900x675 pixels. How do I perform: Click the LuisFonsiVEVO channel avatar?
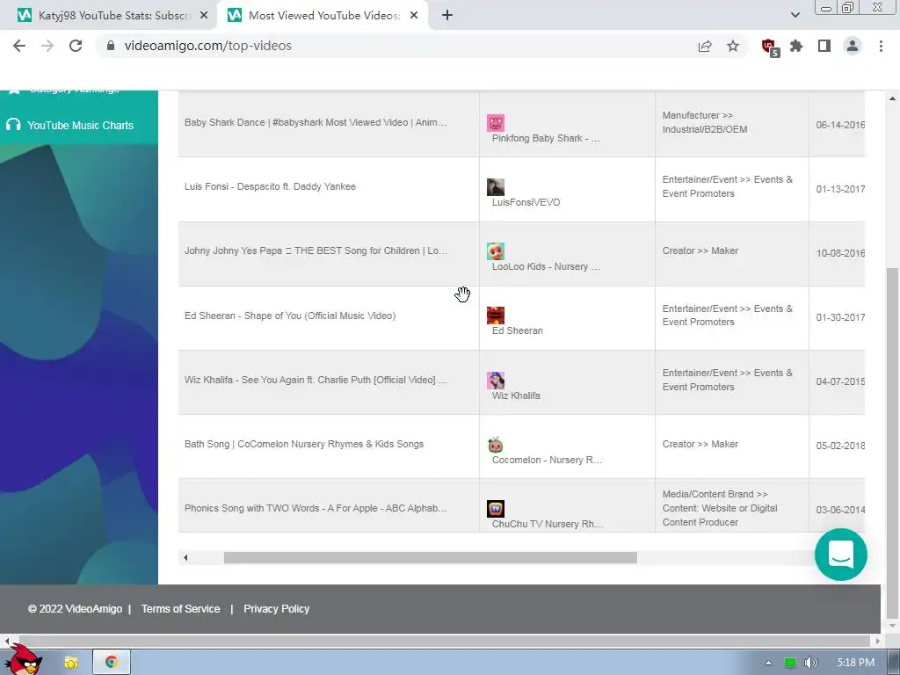496,187
